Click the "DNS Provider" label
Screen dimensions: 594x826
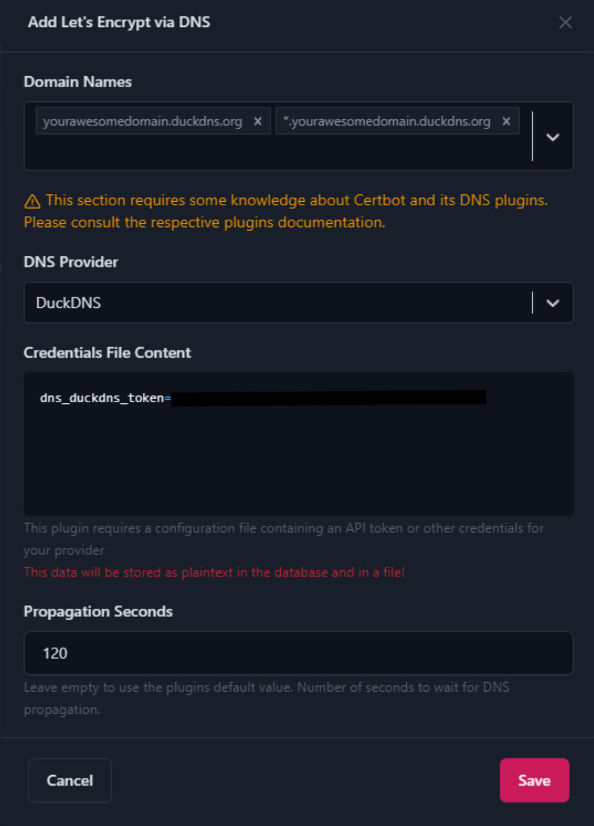(71, 262)
